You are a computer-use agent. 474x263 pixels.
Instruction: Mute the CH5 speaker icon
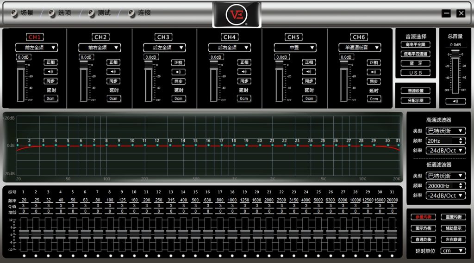click(309, 72)
